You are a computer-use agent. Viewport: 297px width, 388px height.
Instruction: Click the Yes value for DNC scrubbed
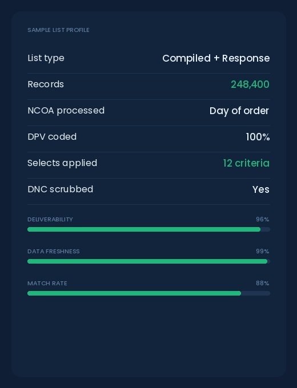261,189
